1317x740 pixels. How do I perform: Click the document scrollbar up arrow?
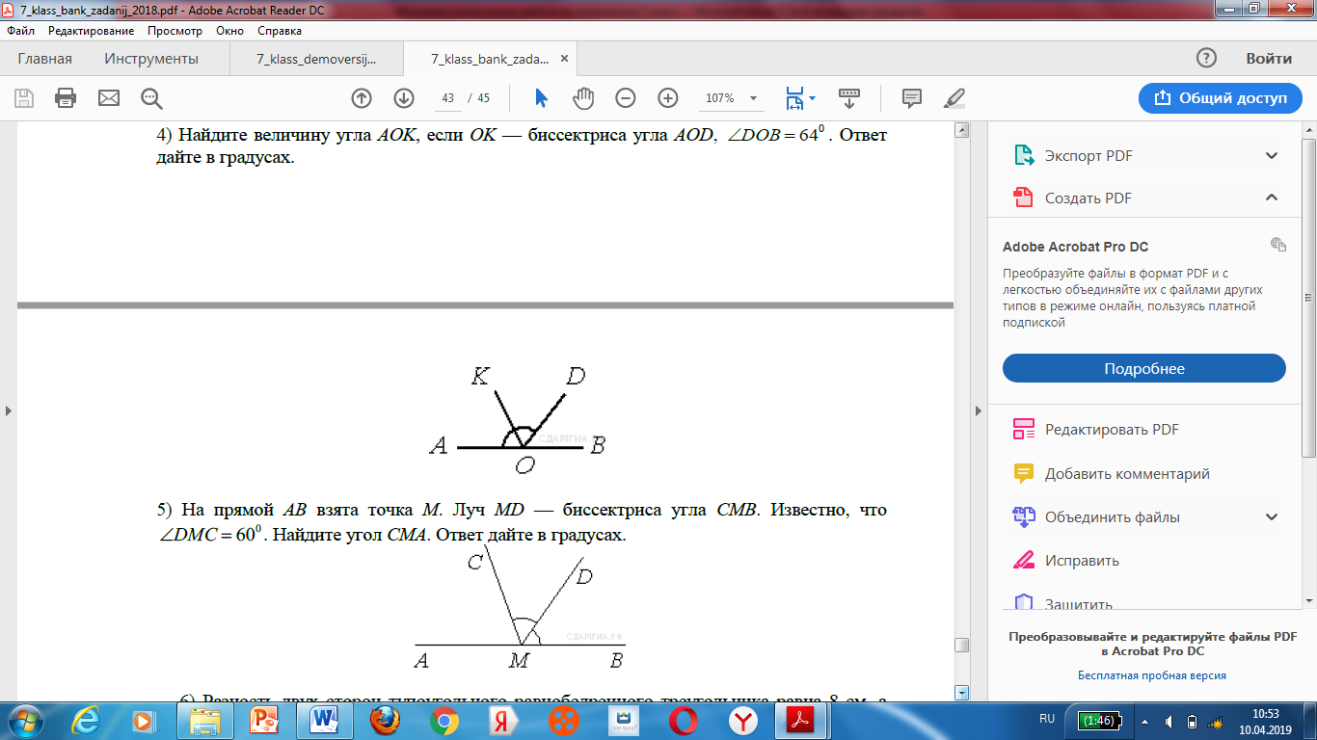pyautogui.click(x=960, y=130)
